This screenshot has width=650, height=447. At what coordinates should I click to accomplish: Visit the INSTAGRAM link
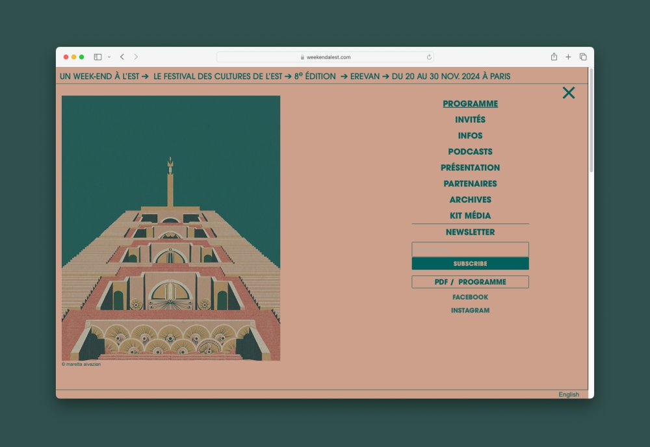click(x=470, y=311)
